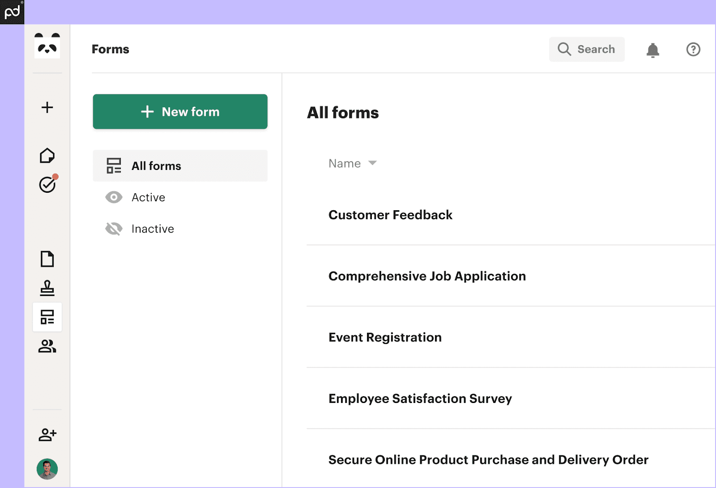Select the Forms icon in sidebar
This screenshot has height=488, width=716.
click(x=47, y=317)
